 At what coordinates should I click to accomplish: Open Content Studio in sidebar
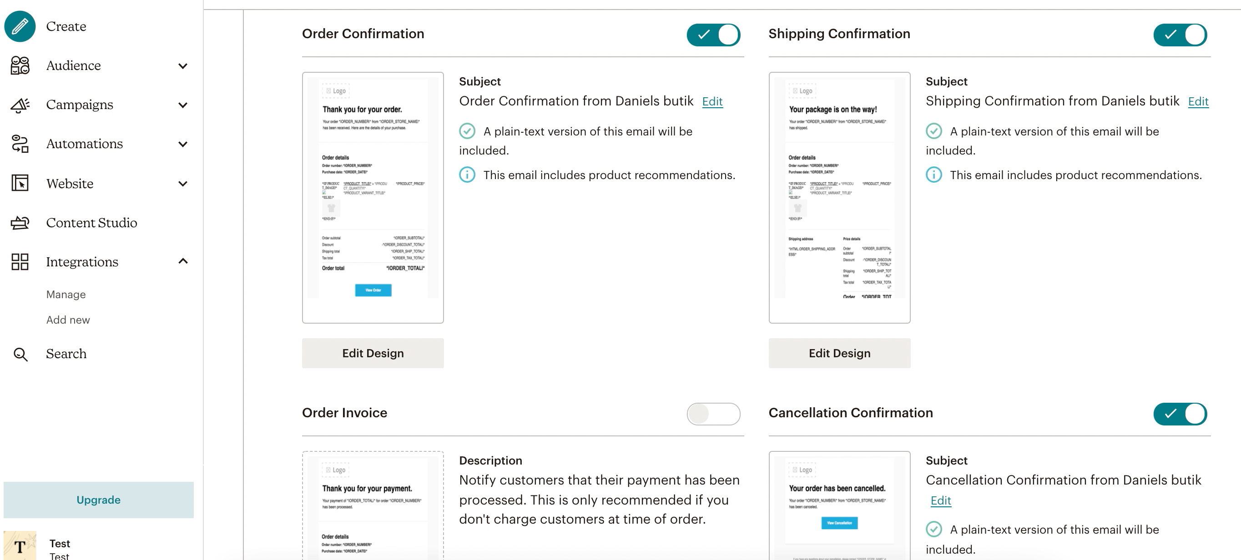[91, 222]
